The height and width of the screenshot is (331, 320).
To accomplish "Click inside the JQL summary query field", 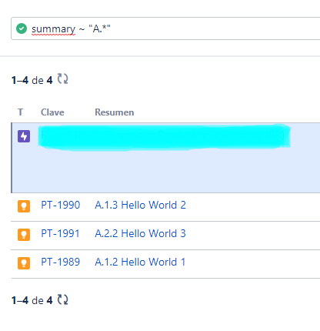I will (x=165, y=28).
